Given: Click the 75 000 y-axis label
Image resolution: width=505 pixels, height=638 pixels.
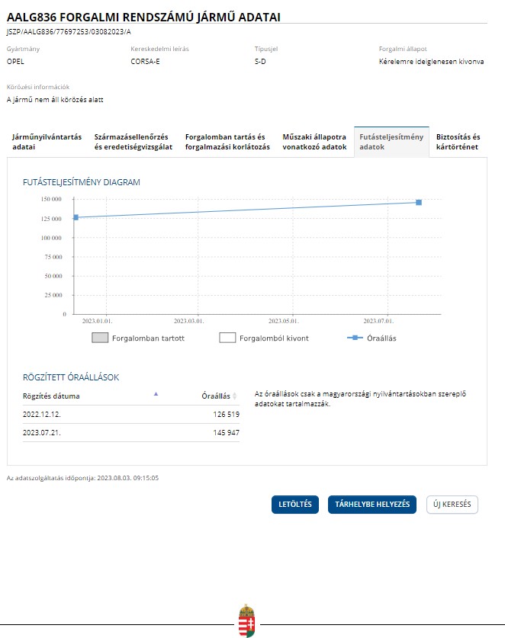Looking at the screenshot, I should point(53,257).
